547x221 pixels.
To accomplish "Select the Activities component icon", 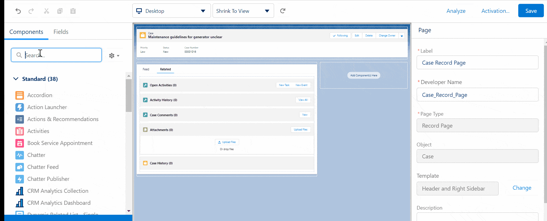I will click(20, 131).
